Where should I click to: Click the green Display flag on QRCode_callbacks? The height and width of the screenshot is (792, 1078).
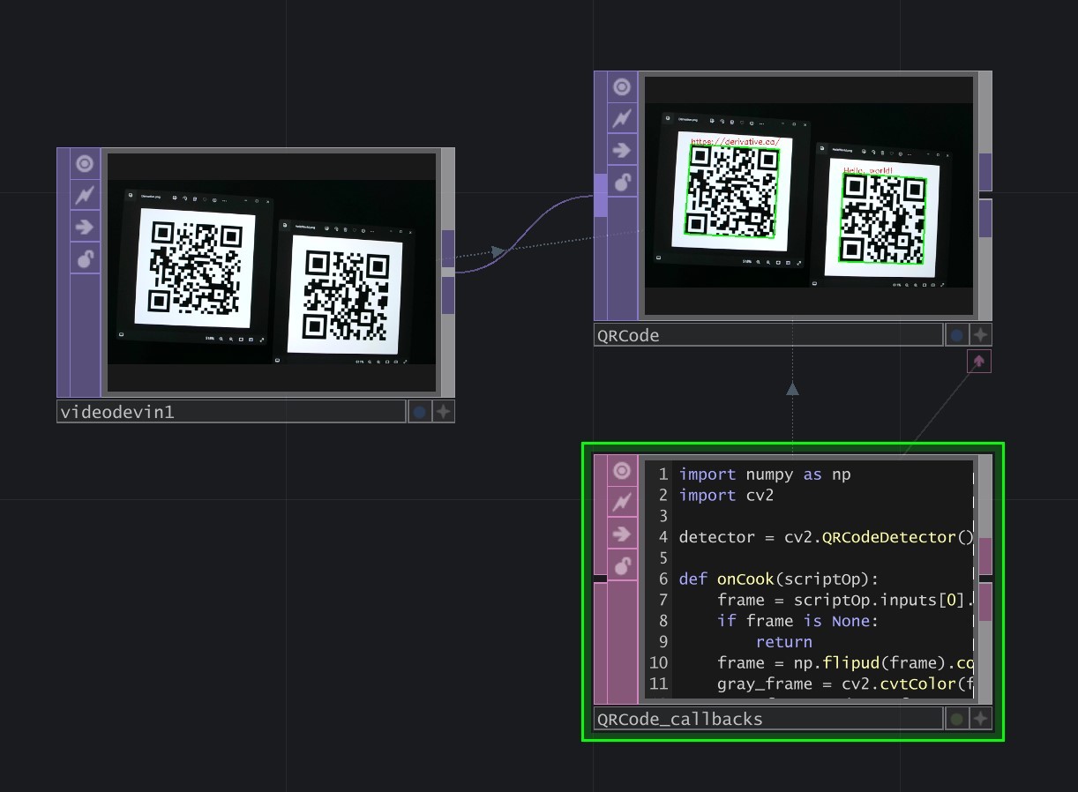pos(956,719)
